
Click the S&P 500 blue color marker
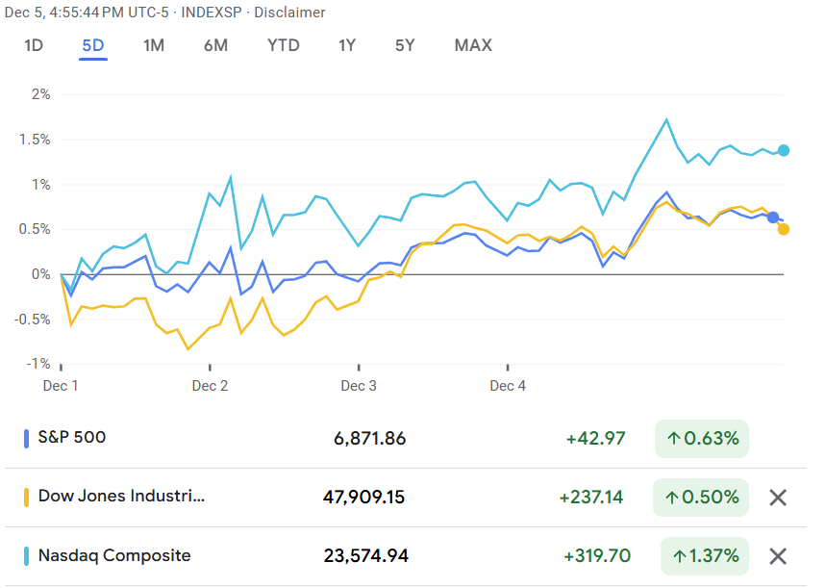(x=26, y=438)
